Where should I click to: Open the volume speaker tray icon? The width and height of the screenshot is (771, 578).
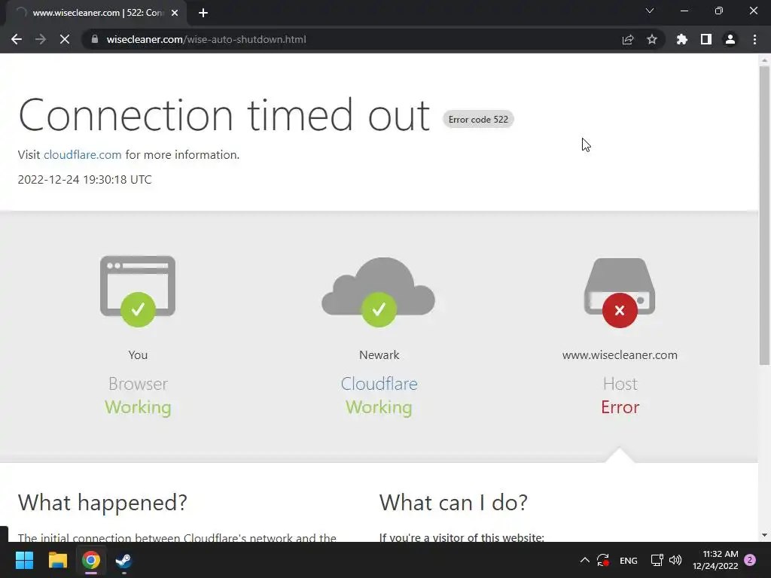coord(675,560)
